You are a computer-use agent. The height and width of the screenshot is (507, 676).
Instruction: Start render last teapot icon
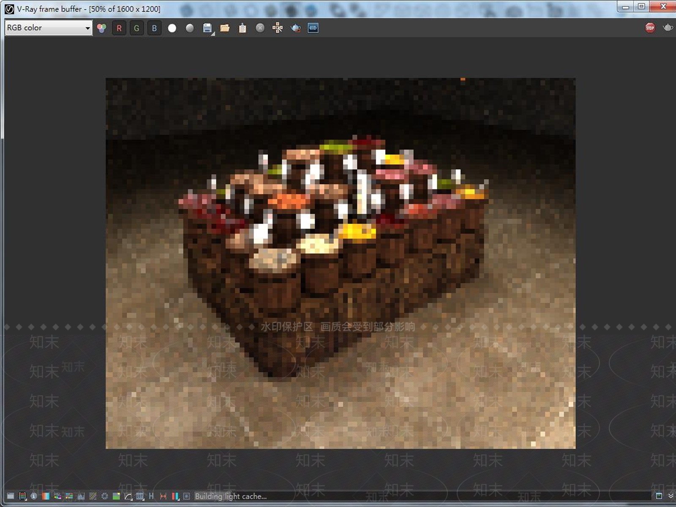click(x=296, y=28)
